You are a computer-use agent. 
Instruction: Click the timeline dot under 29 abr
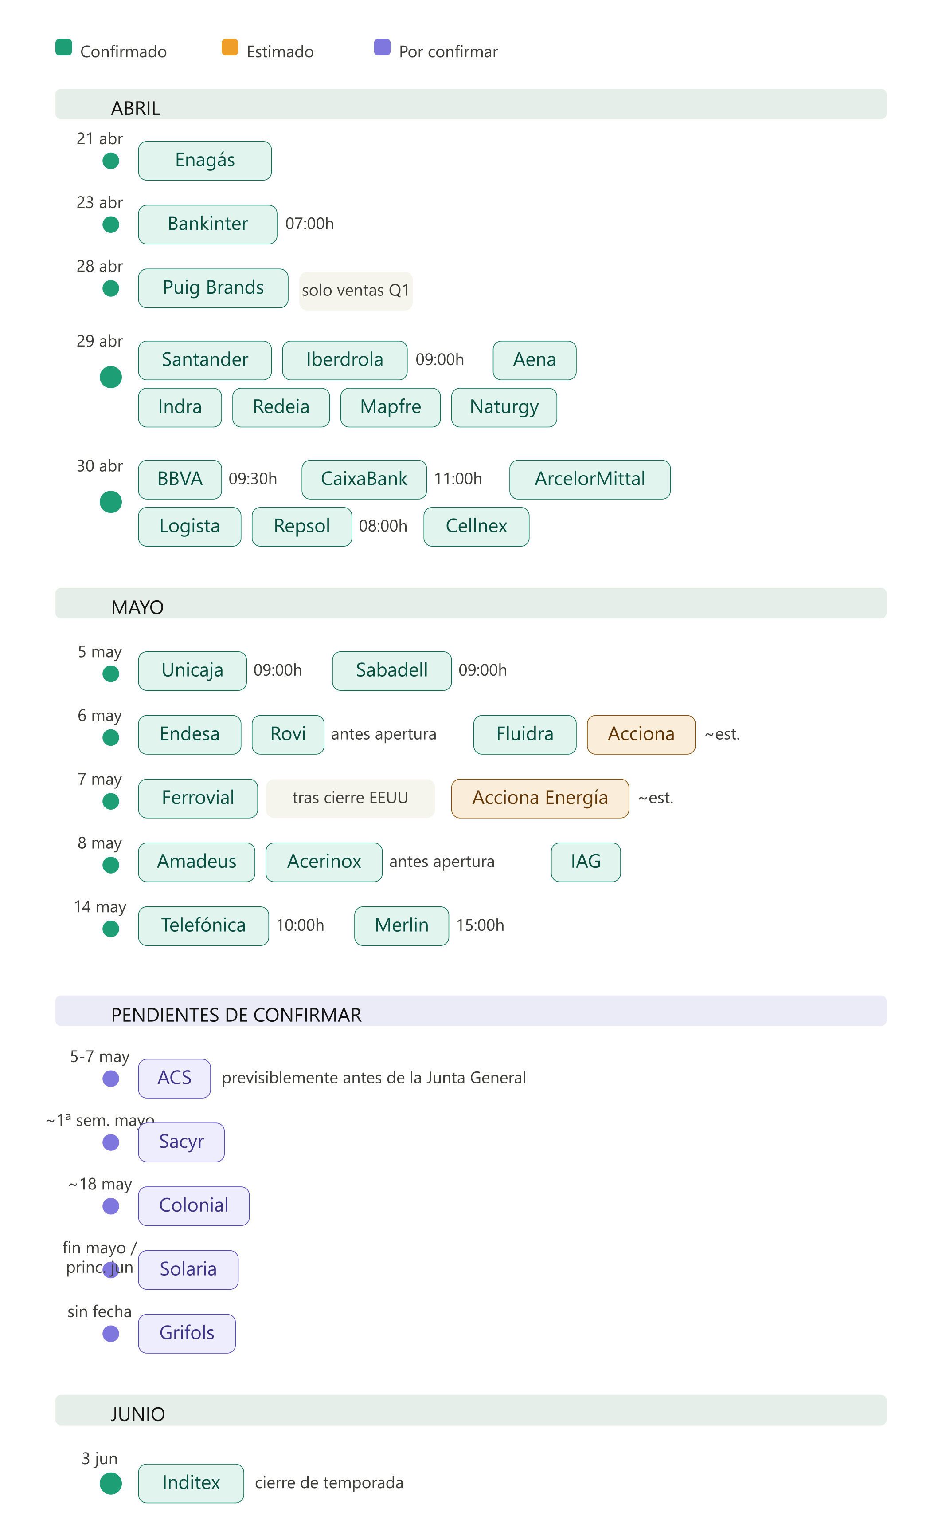tap(111, 377)
